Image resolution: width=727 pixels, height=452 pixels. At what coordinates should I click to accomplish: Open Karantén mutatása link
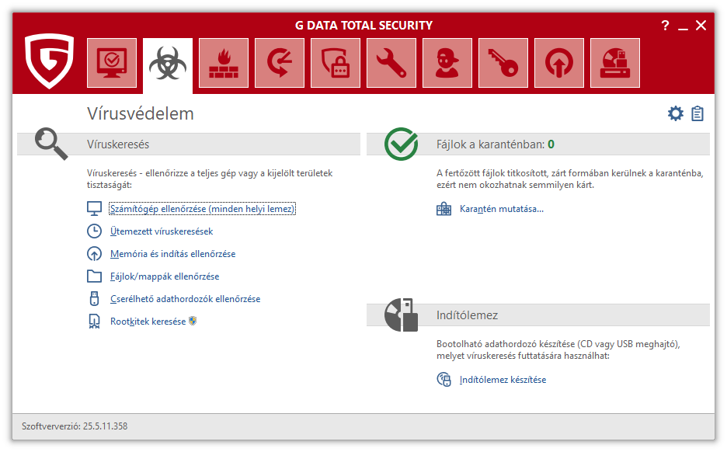(x=502, y=209)
